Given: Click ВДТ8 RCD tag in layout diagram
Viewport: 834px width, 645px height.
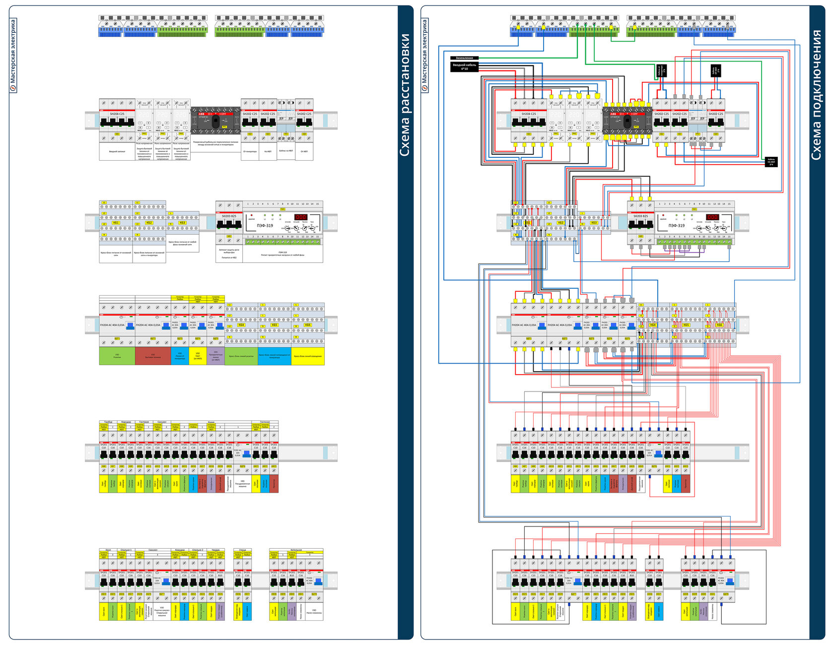Looking at the screenshot, I should (x=314, y=594).
